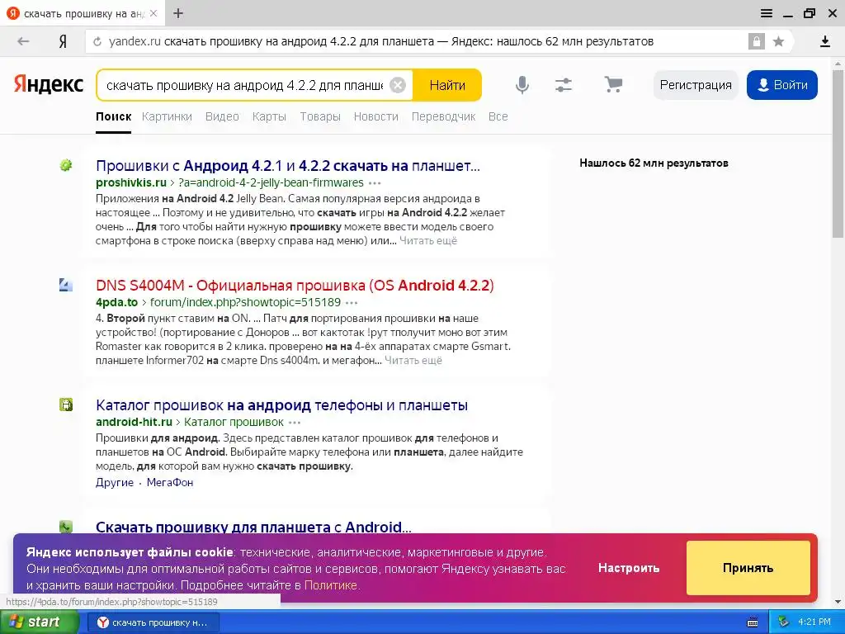Click the keyboard icon in system tray

[753, 622]
